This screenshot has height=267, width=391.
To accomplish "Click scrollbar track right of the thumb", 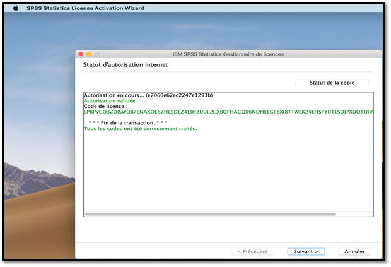I will point(353,215).
